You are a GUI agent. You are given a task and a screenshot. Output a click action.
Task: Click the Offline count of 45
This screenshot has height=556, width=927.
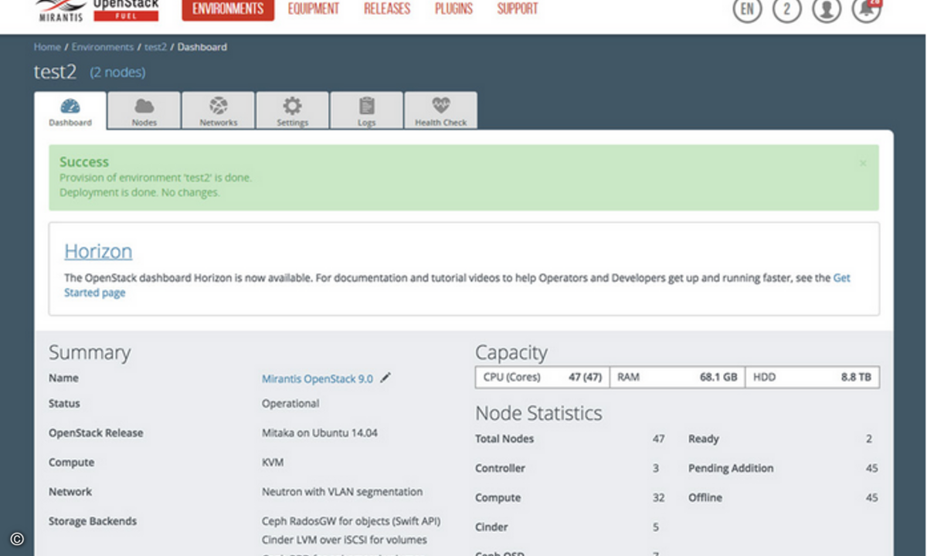click(871, 498)
